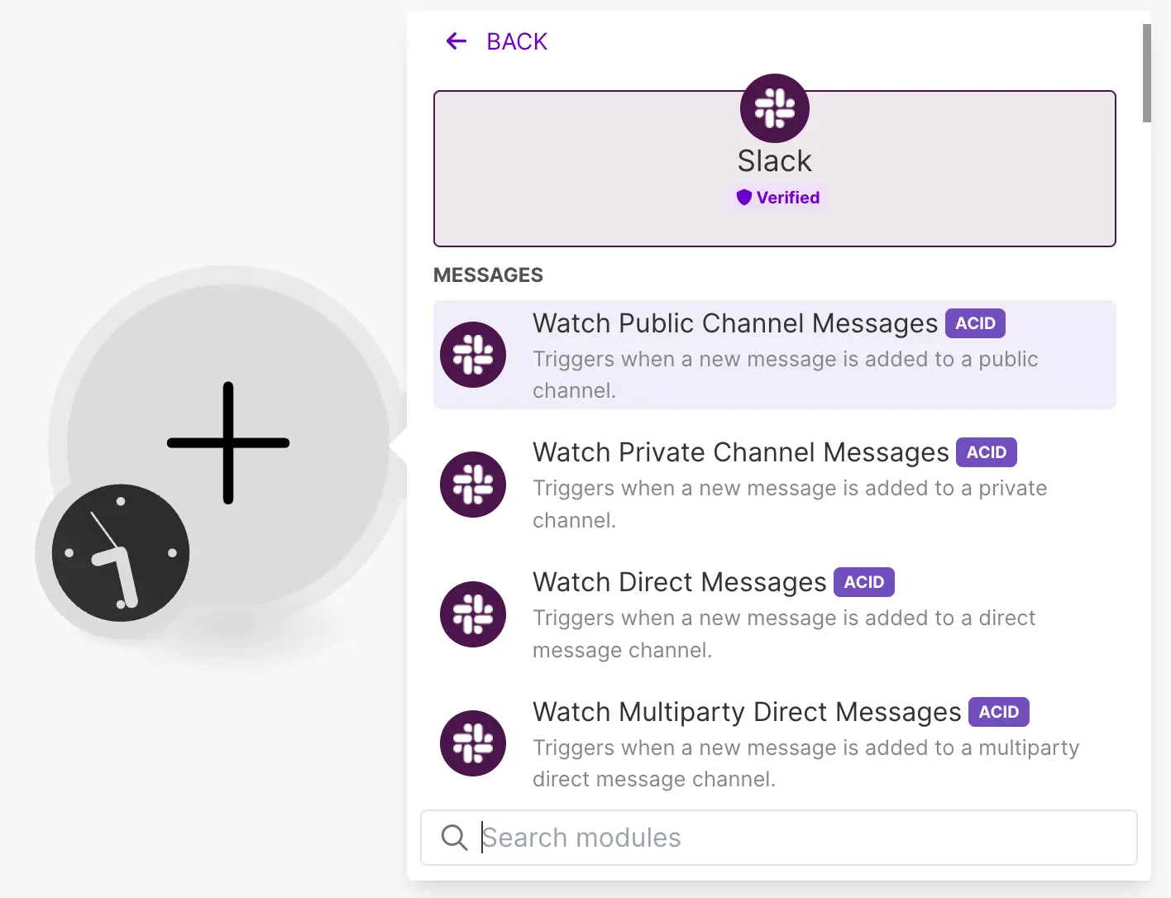Click the Slack logo in header card

pyautogui.click(x=775, y=108)
